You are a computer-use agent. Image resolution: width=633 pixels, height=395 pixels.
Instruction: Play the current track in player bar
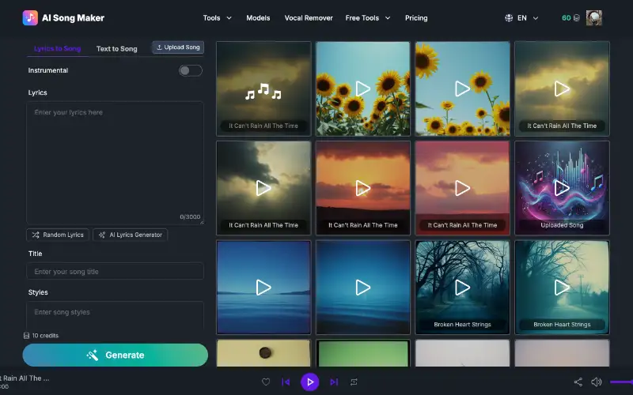point(310,382)
